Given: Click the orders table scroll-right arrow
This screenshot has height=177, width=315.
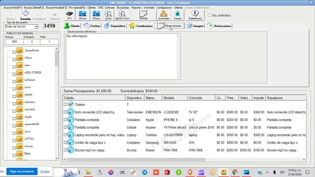Looking at the screenshot, I should (304, 159).
